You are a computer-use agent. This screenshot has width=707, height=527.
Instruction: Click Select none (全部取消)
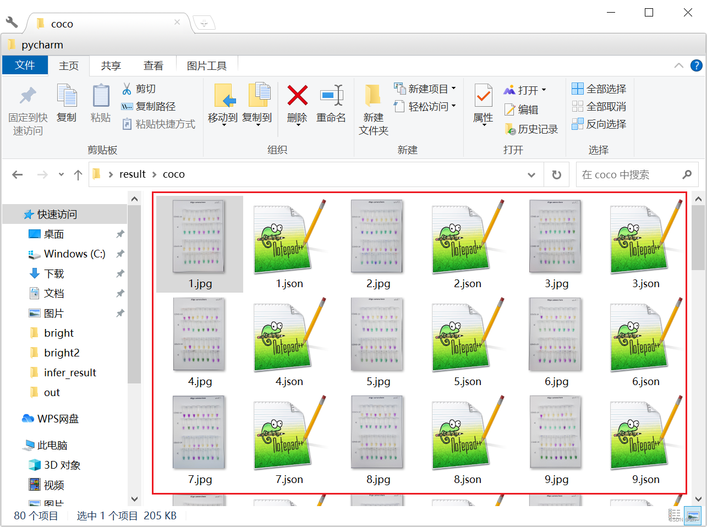599,106
